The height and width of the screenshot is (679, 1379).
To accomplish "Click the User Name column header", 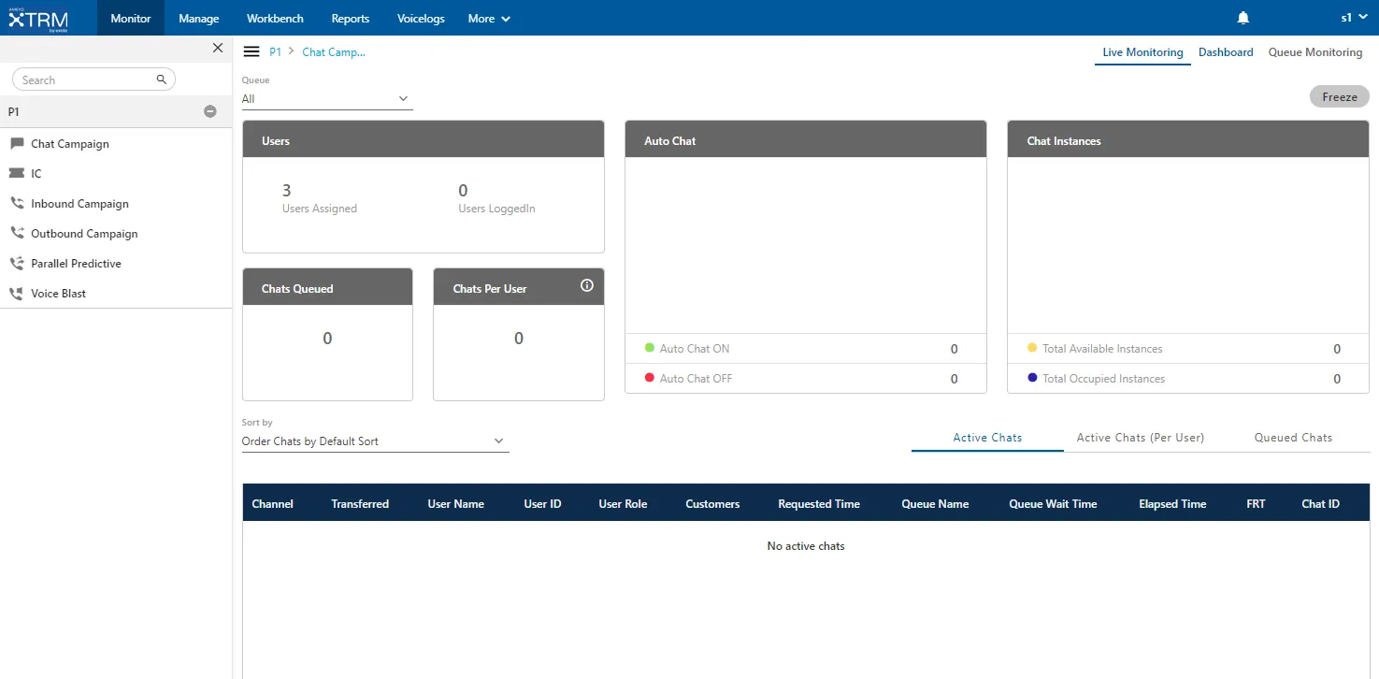I will (x=456, y=503).
